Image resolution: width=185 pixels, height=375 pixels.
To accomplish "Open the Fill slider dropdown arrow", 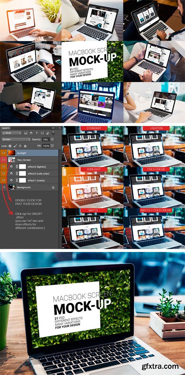I will (52, 146).
